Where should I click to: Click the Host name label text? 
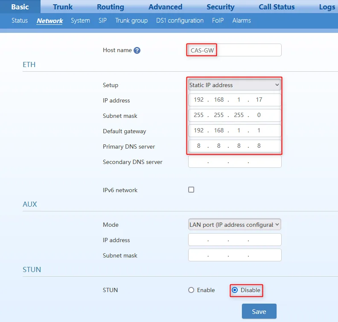tap(117, 50)
